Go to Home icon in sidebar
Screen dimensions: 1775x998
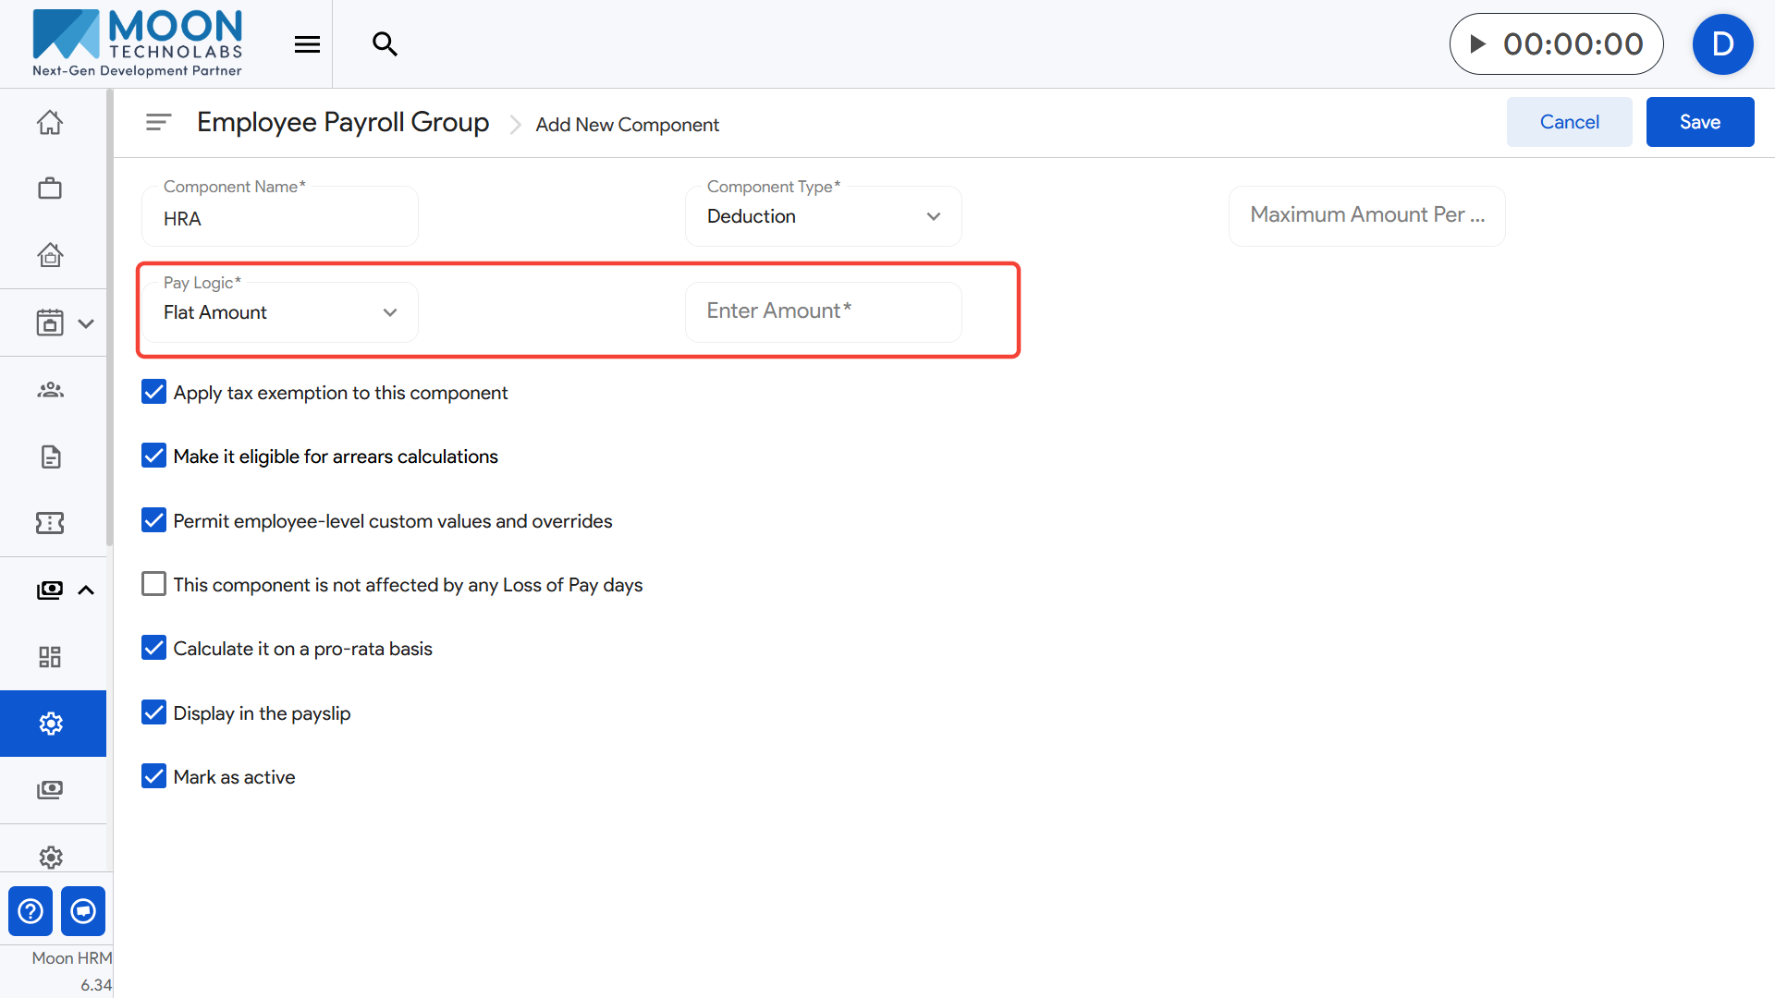50,122
